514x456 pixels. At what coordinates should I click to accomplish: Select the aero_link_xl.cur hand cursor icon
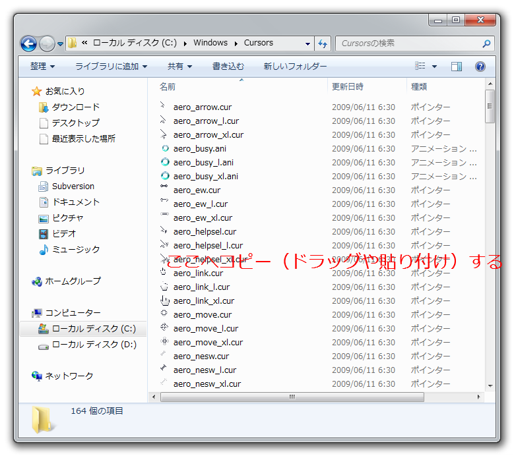coord(165,300)
